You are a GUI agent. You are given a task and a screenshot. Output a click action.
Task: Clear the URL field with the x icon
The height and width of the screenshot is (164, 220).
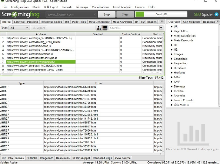click(95, 14)
